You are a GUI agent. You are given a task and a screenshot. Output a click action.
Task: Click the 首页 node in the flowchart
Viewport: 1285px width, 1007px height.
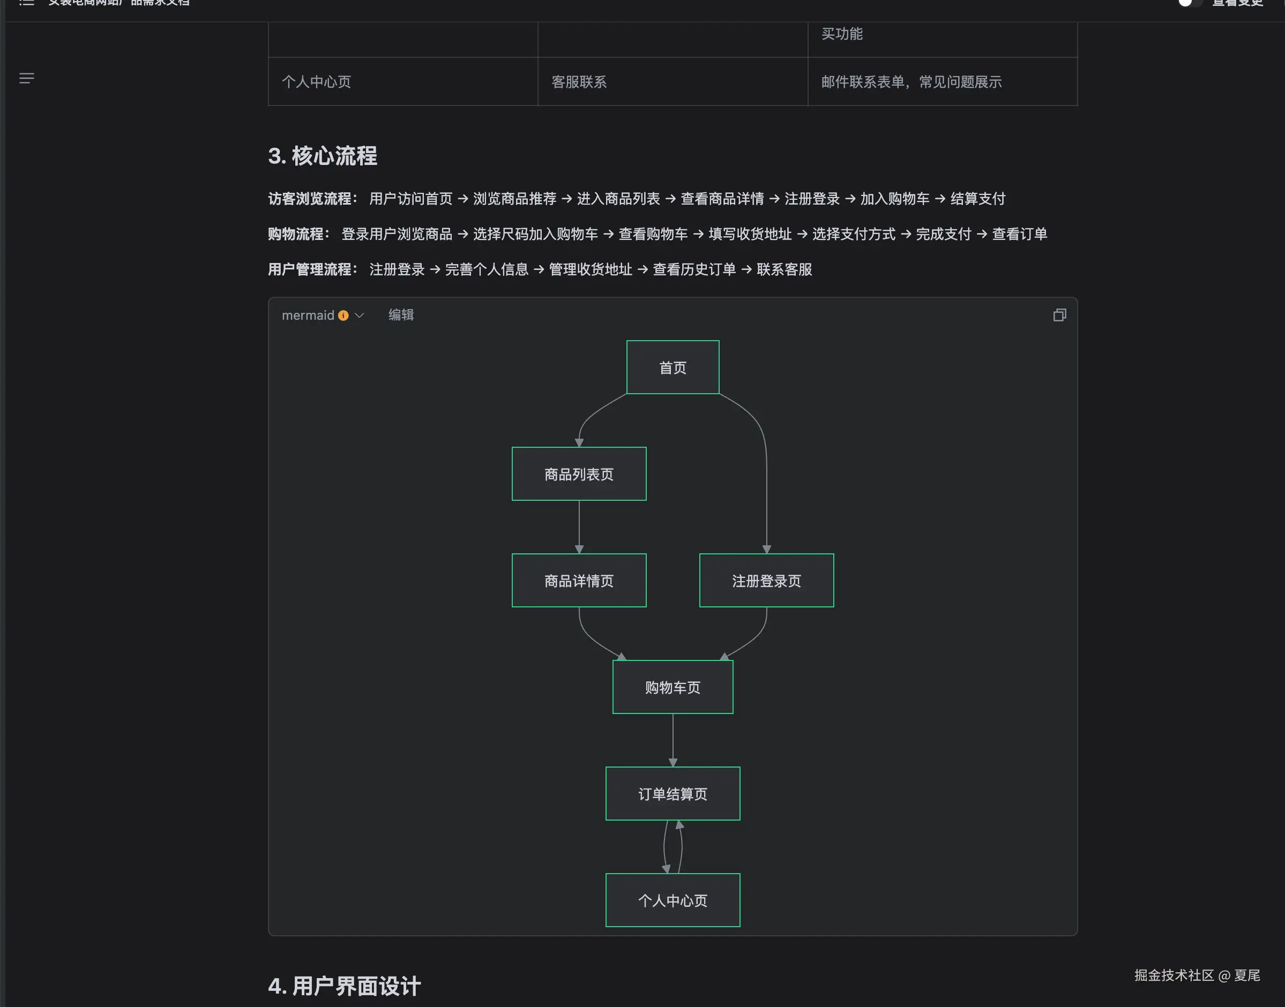[x=673, y=367]
